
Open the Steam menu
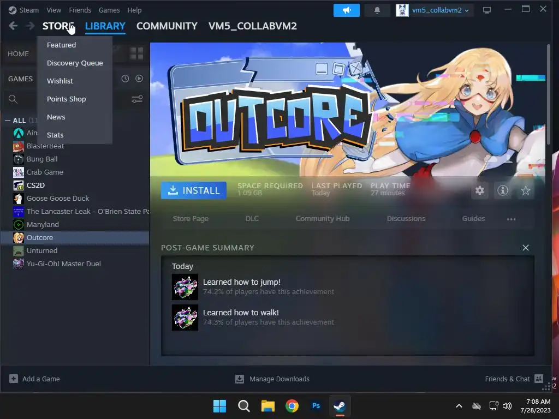click(x=29, y=10)
